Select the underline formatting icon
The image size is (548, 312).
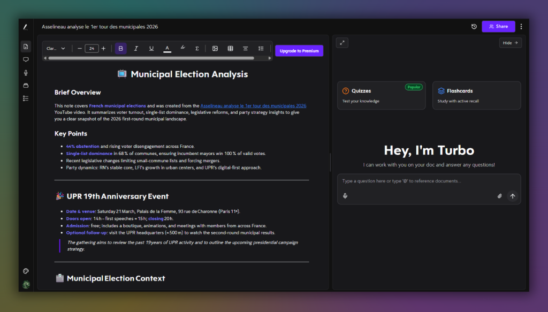coord(151,48)
